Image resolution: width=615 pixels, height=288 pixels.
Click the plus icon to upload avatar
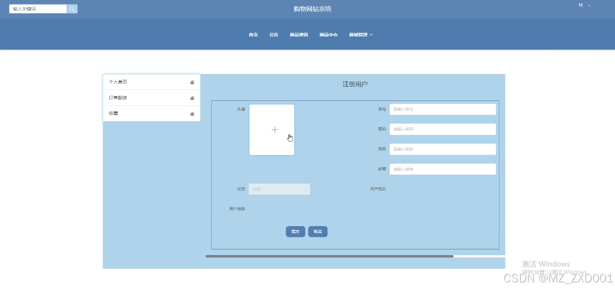pos(275,130)
